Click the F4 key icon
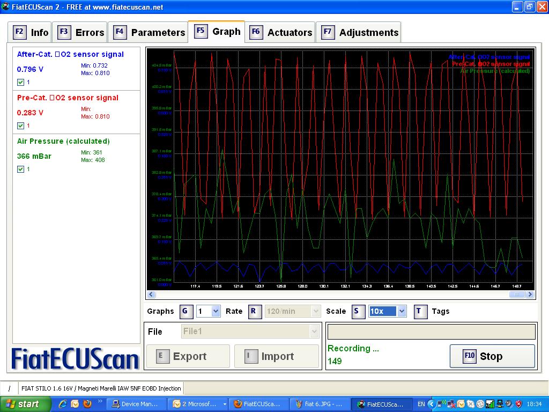 click(120, 32)
